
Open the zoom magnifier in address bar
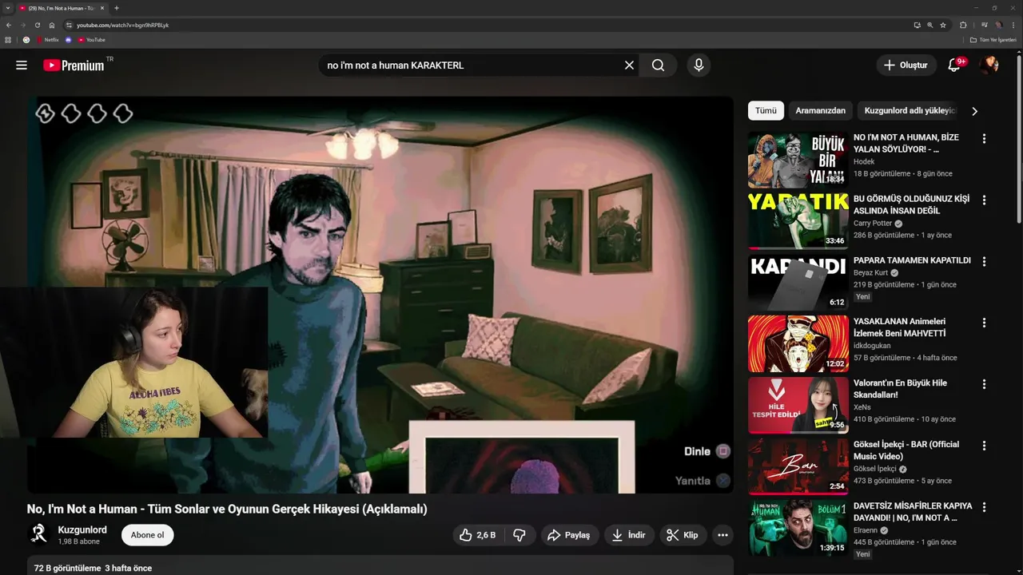coord(929,25)
